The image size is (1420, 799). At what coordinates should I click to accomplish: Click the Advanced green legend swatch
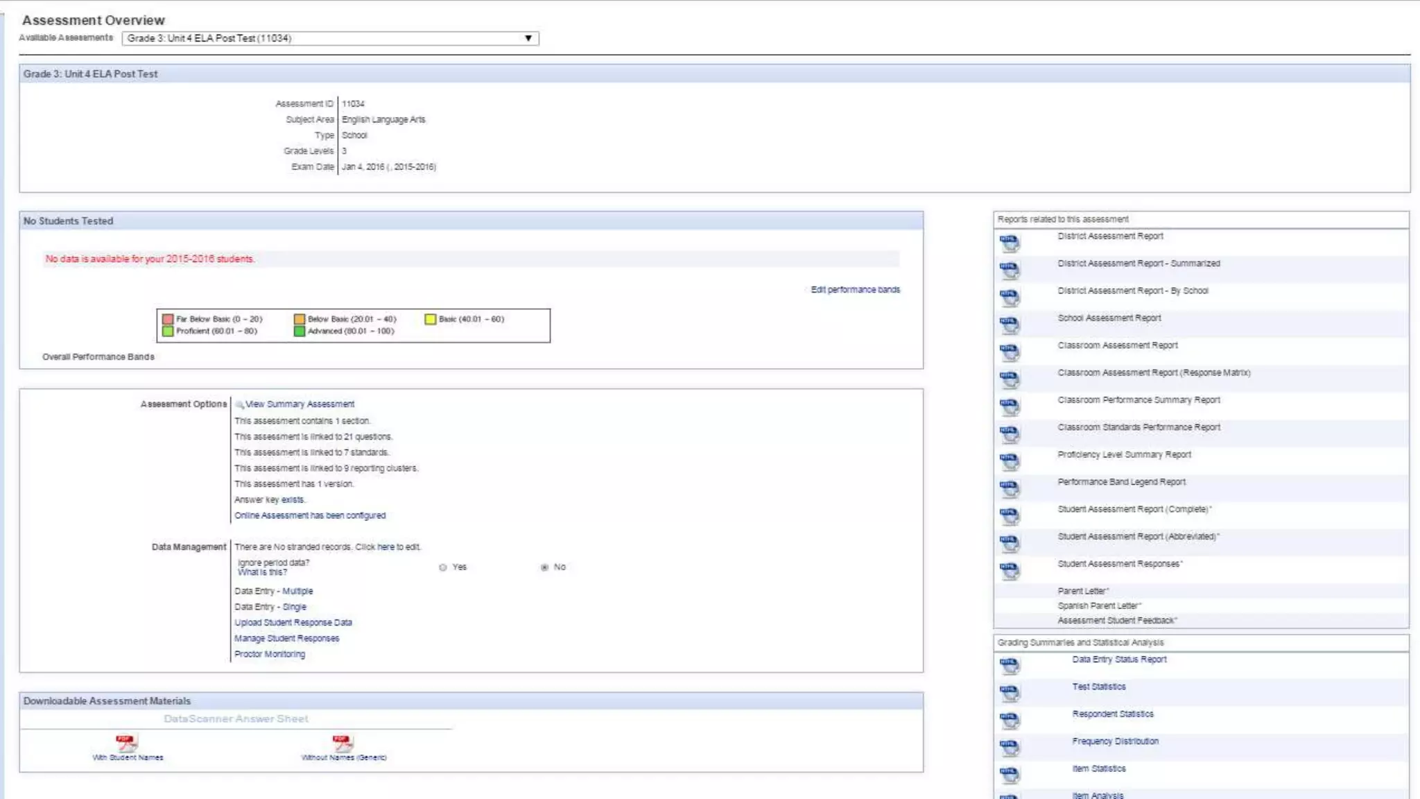point(300,332)
